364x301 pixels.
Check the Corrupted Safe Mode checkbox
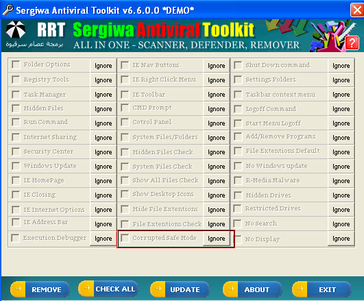pos(125,238)
